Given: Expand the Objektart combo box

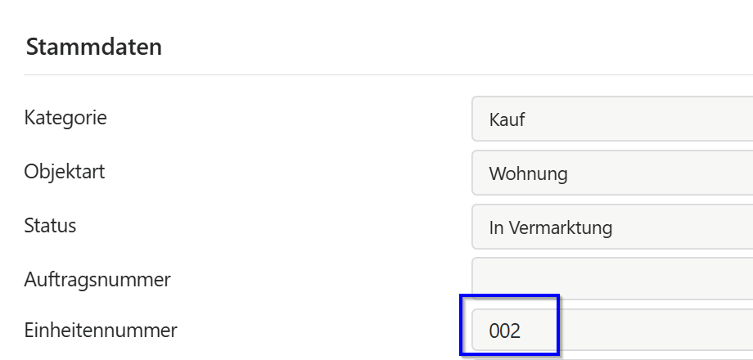Looking at the screenshot, I should click(612, 173).
